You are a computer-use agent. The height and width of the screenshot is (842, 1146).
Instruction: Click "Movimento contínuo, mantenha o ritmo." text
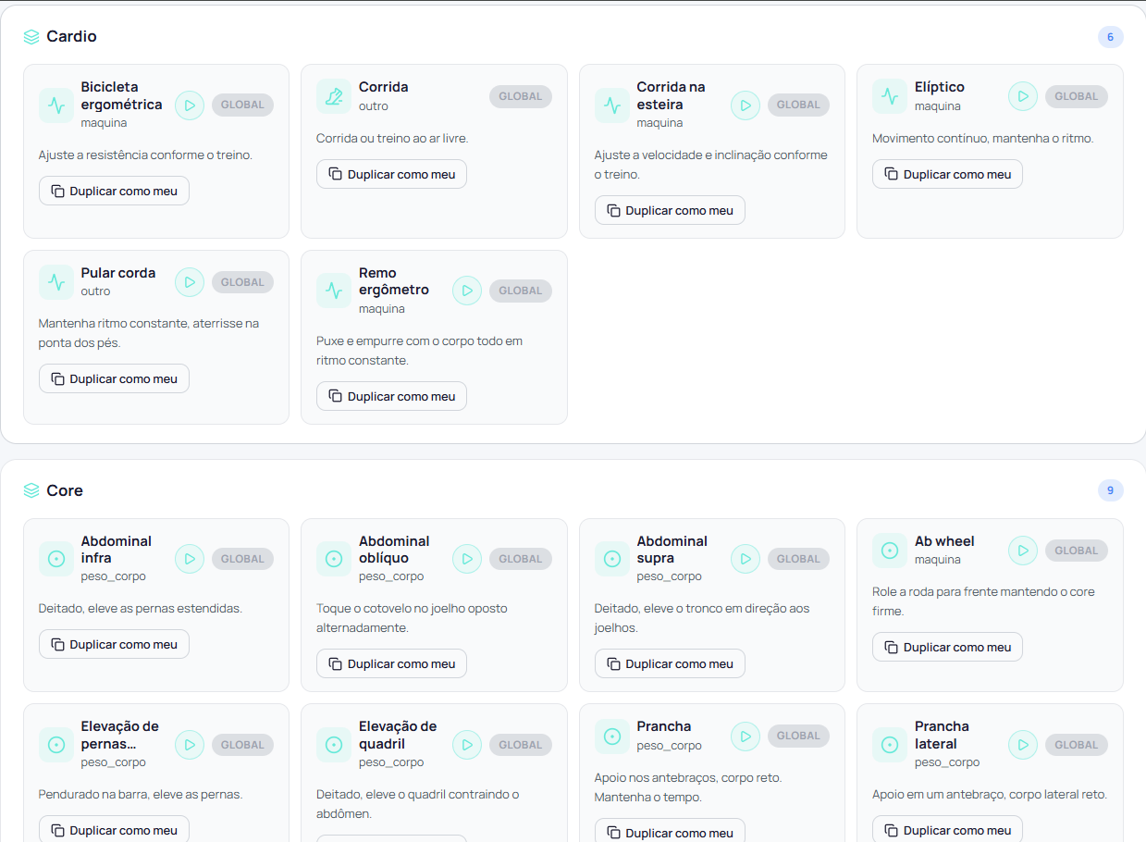click(983, 138)
